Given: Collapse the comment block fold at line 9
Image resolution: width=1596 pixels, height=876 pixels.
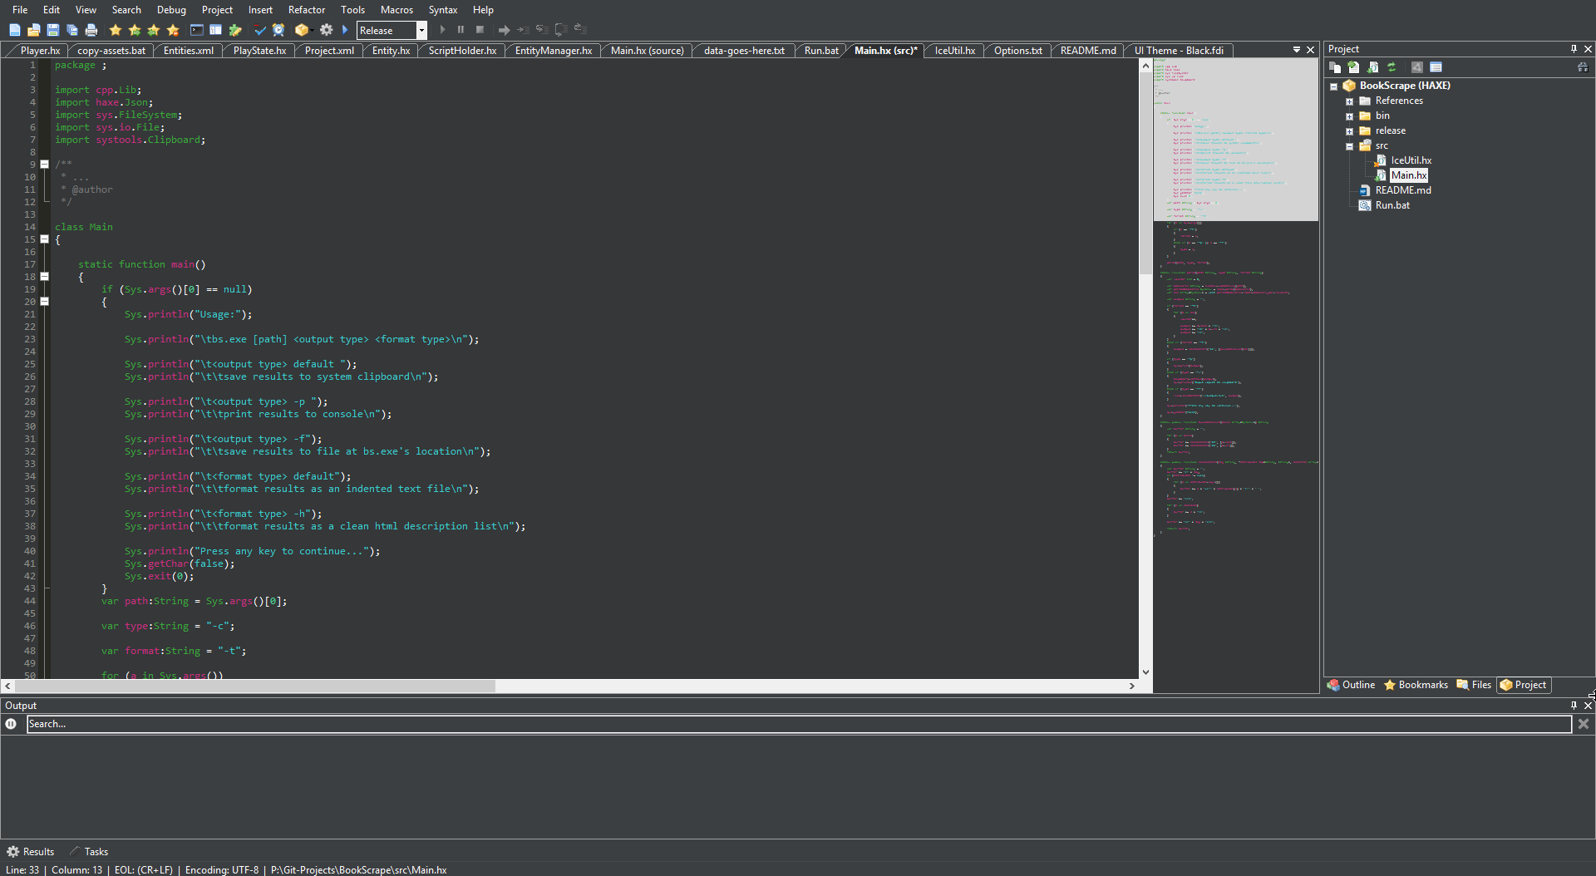Looking at the screenshot, I should click(45, 165).
